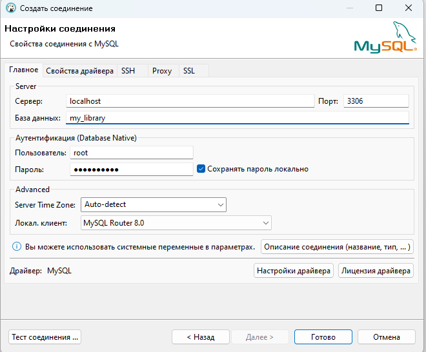426x352 pixels.
Task: Open Описание соединения settings button
Action: click(x=337, y=247)
